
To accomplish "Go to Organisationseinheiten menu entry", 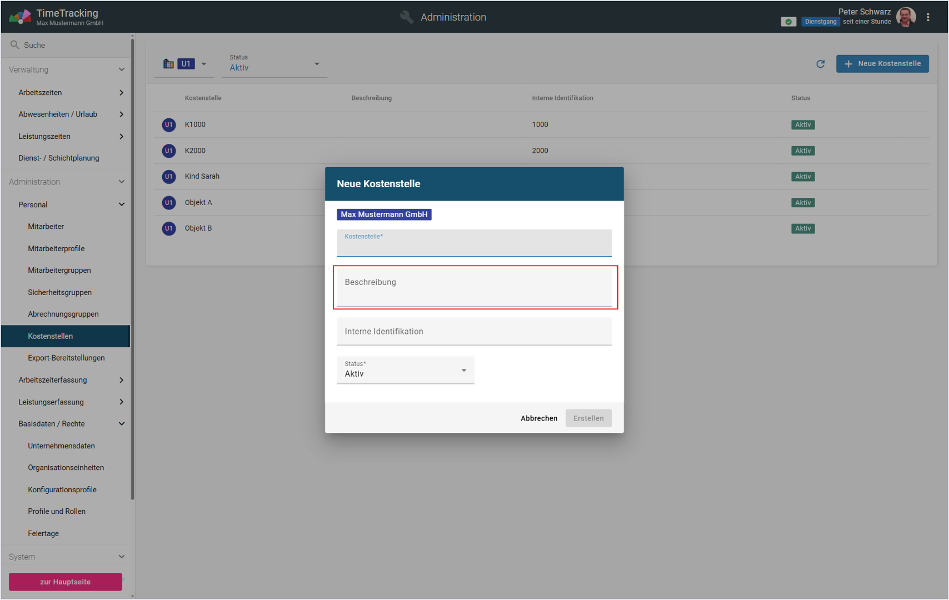I will tap(66, 467).
